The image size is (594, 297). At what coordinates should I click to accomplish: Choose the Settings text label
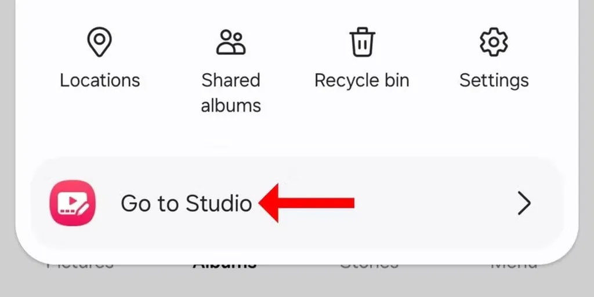click(494, 81)
